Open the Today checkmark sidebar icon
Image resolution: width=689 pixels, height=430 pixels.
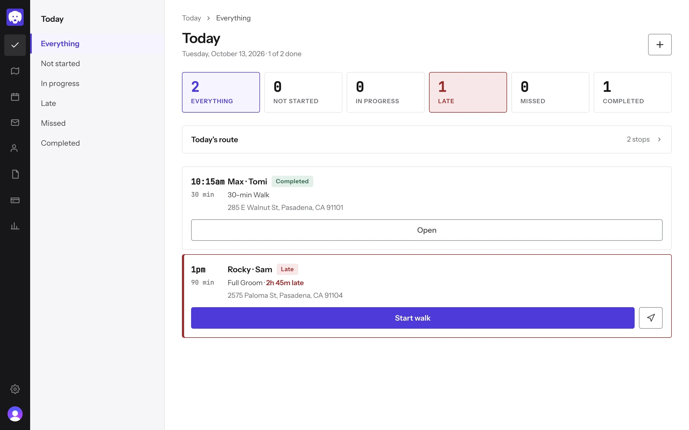(x=15, y=45)
